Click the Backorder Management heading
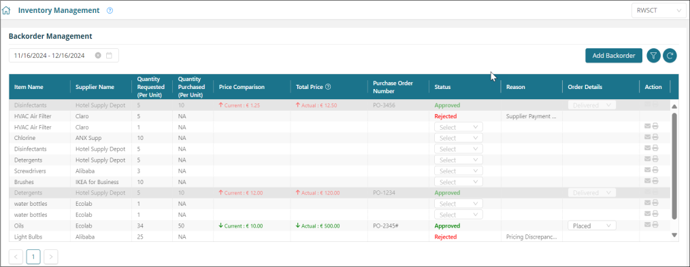Image resolution: width=690 pixels, height=267 pixels. [50, 36]
